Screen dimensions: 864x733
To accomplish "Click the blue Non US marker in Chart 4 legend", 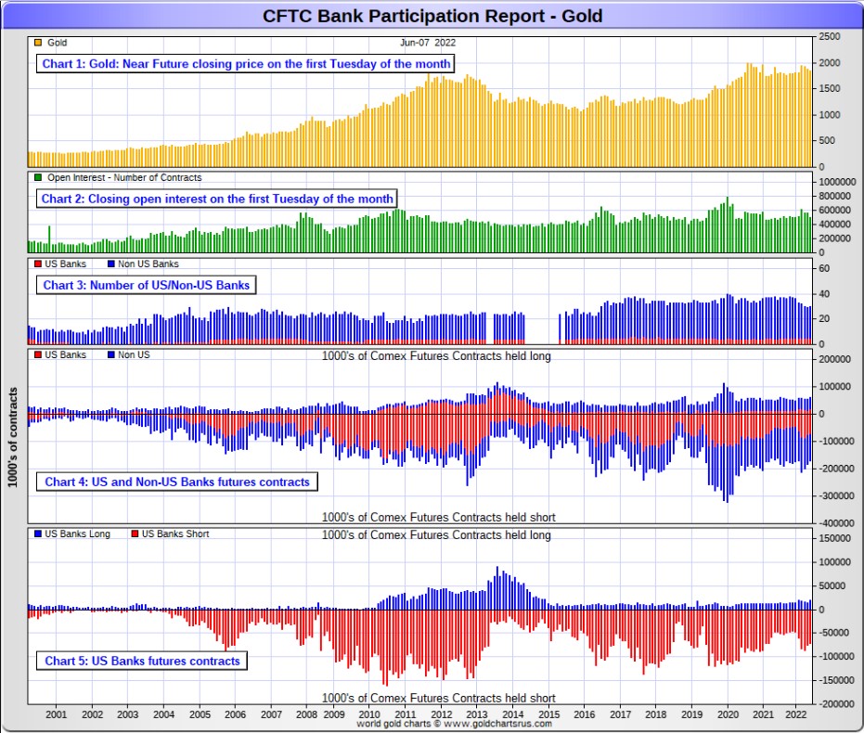I will (112, 354).
